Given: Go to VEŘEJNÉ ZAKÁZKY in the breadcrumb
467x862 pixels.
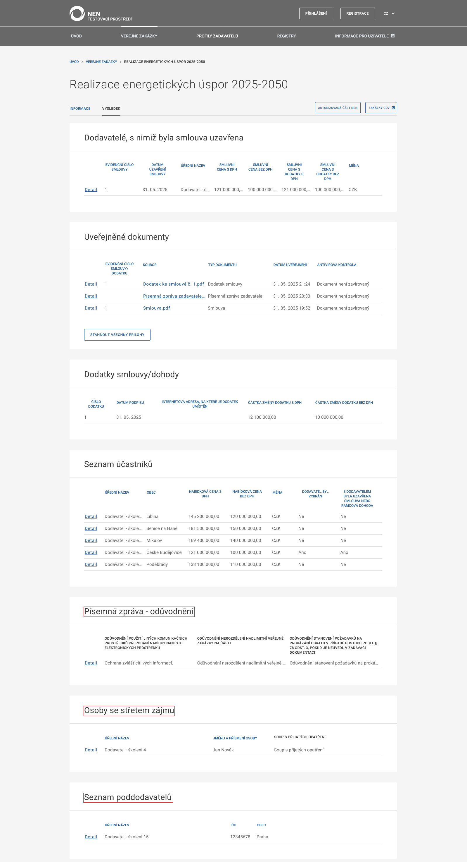Looking at the screenshot, I should point(101,61).
